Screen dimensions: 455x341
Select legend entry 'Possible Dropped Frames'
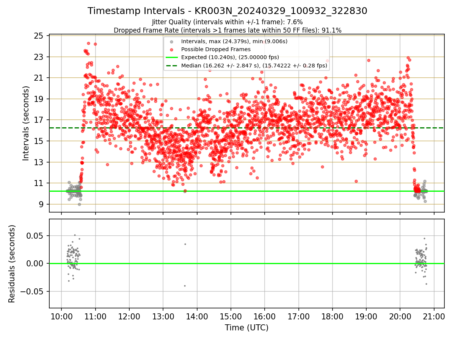pyautogui.click(x=216, y=49)
